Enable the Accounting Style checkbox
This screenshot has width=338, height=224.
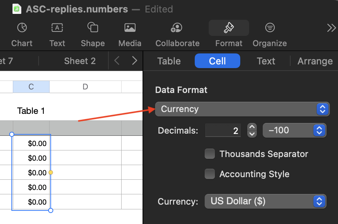coord(210,174)
